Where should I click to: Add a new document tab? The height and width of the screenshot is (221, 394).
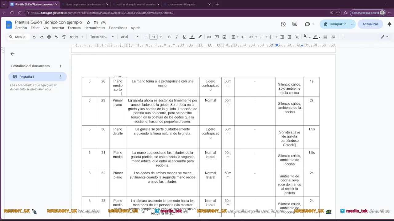point(60,66)
